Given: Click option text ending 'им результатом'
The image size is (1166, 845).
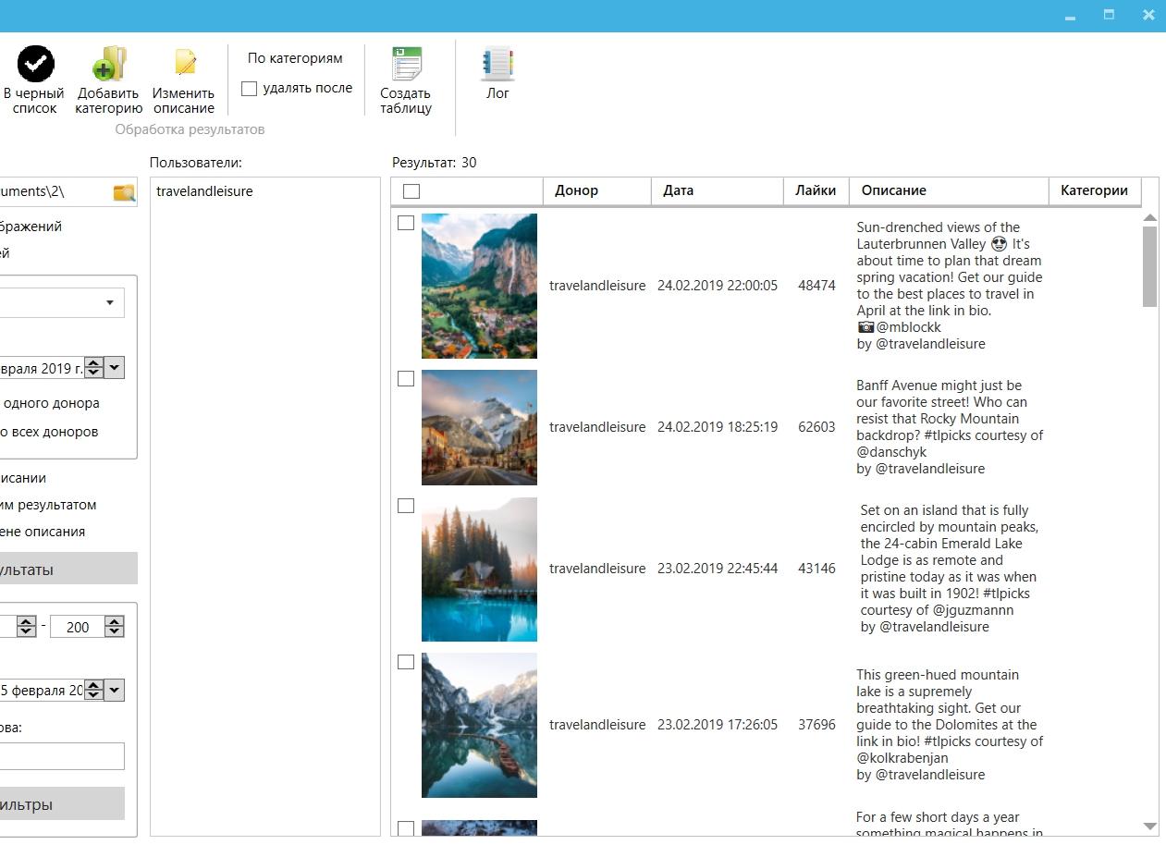Looking at the screenshot, I should (x=48, y=505).
